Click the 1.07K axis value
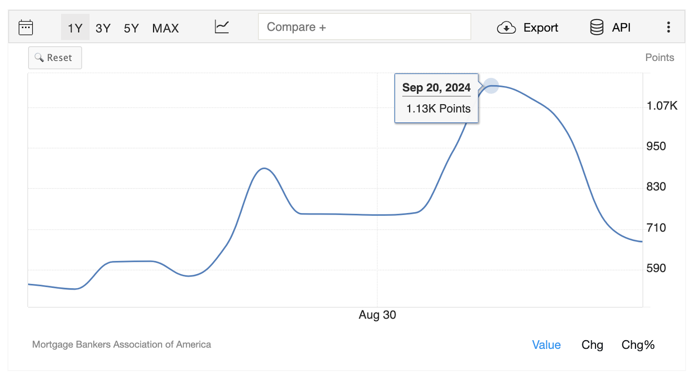Image resolution: width=692 pixels, height=373 pixels. tap(662, 106)
